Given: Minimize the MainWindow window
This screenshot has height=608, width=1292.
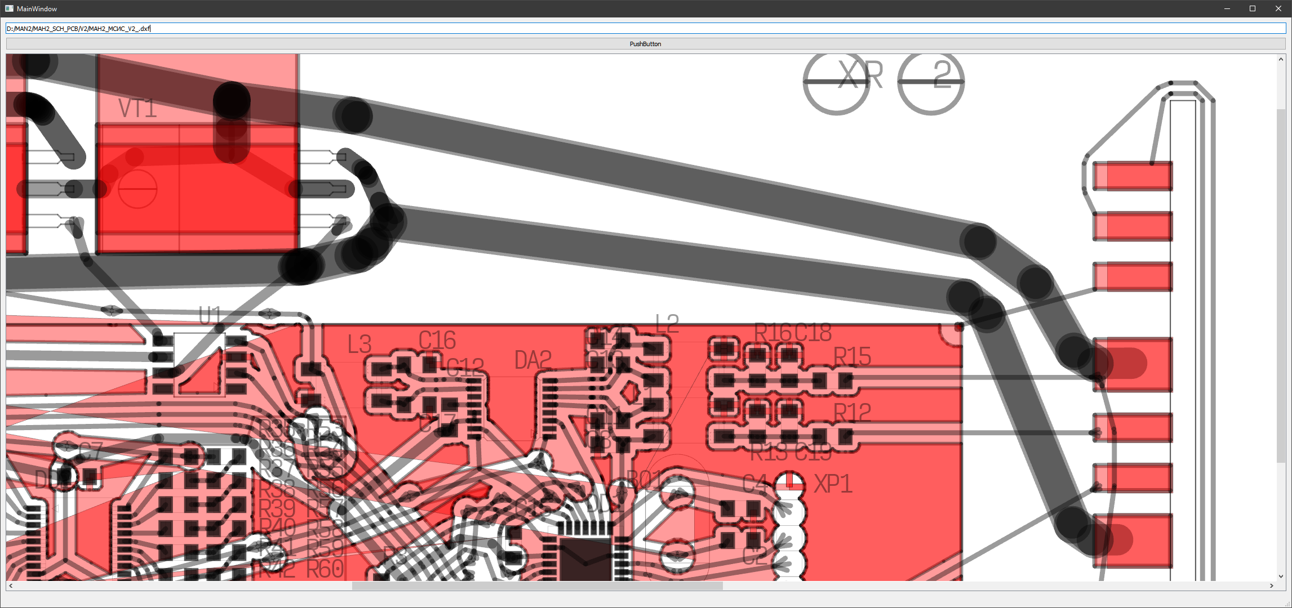Looking at the screenshot, I should [1227, 8].
